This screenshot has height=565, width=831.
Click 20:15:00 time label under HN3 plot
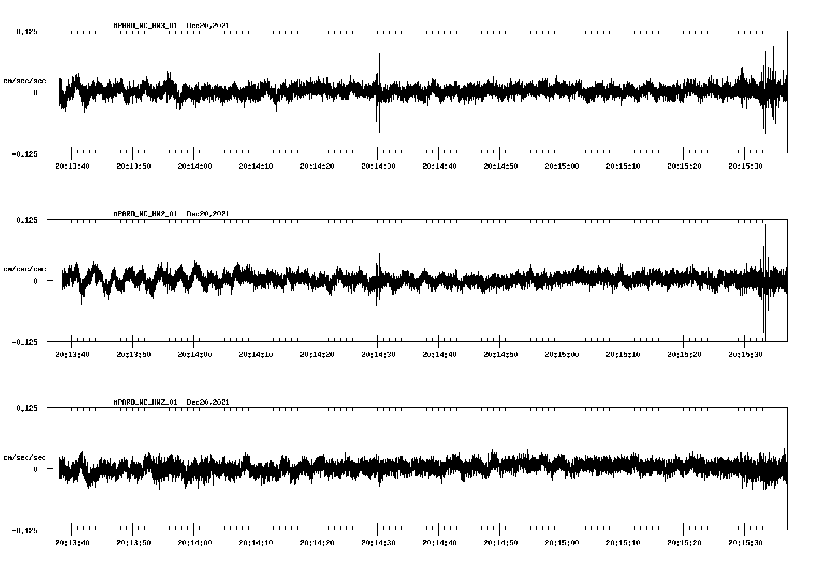tap(562, 166)
